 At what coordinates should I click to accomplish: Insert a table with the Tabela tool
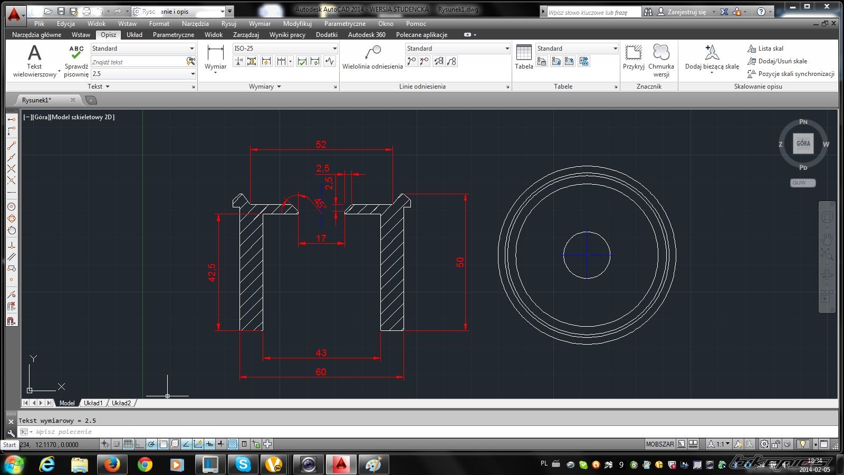524,57
